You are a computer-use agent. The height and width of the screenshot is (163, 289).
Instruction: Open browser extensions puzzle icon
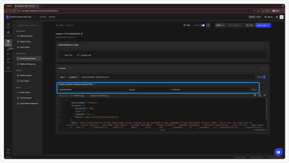[268, 11]
